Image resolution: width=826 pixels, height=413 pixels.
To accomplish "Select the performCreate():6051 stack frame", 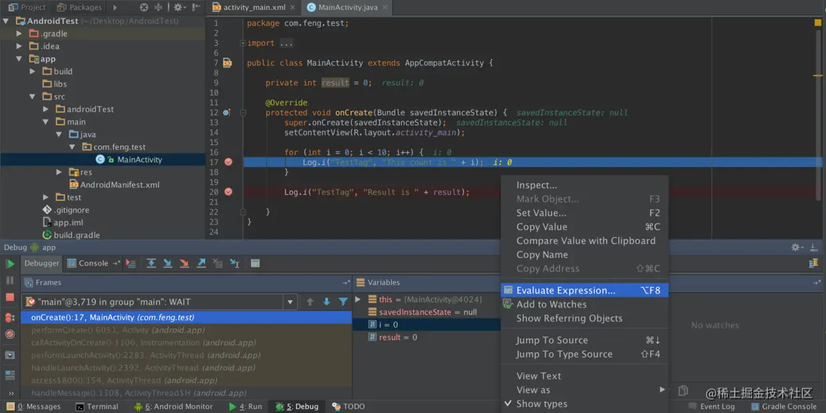I will pos(186,331).
